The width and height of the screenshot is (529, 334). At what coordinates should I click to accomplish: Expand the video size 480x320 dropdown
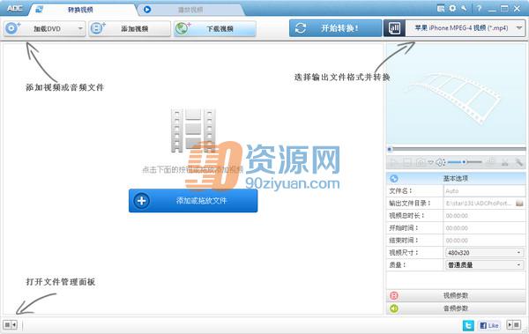pos(484,252)
